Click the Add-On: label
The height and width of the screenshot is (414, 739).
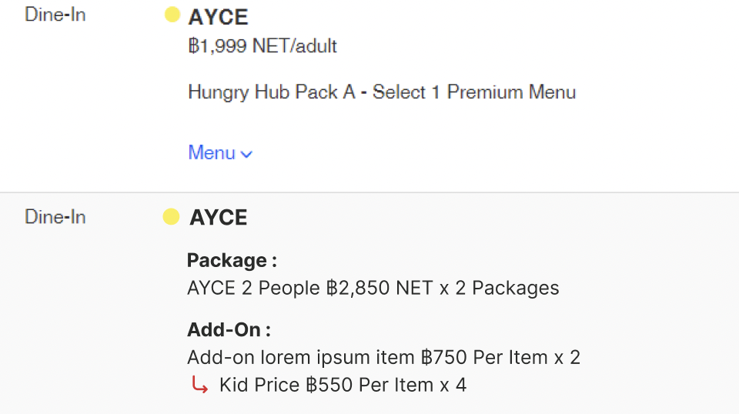point(229,330)
